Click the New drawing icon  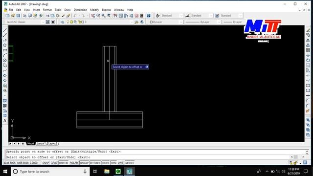pyautogui.click(x=8, y=16)
